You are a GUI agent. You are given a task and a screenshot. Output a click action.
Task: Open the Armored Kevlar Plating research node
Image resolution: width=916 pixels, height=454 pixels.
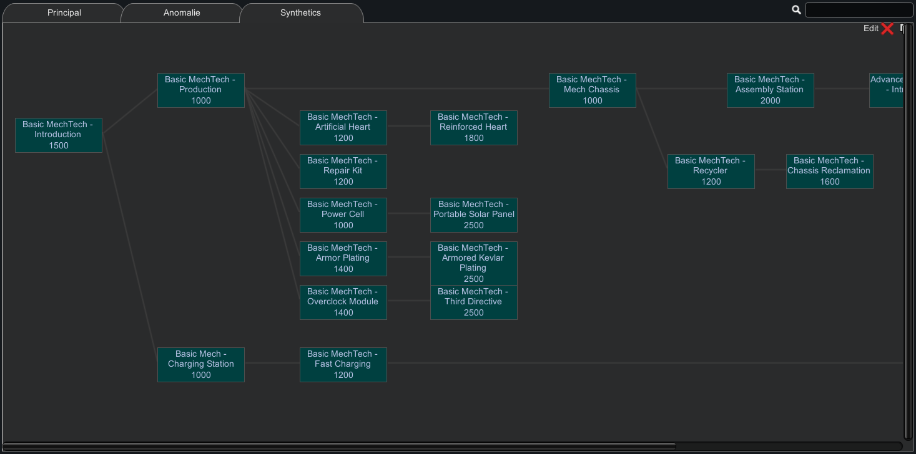(x=474, y=263)
